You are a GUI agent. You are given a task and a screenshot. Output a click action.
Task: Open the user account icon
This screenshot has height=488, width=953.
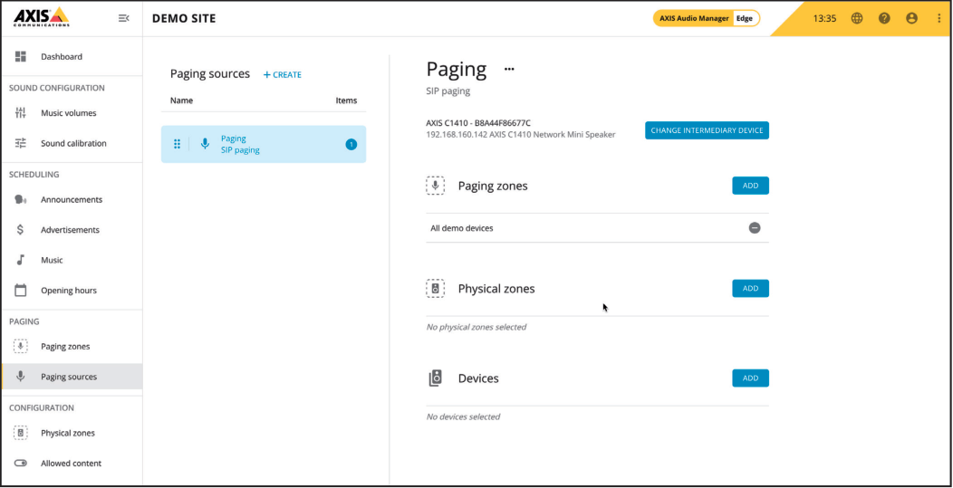coord(911,18)
